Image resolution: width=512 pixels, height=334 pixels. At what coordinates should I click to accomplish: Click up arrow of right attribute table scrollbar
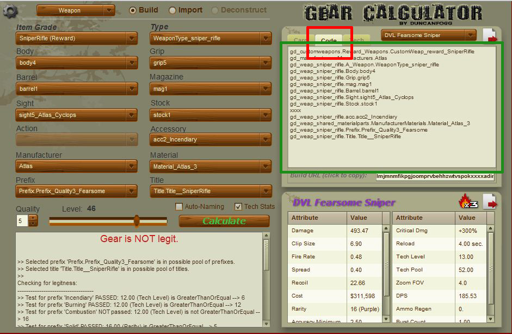(x=490, y=228)
